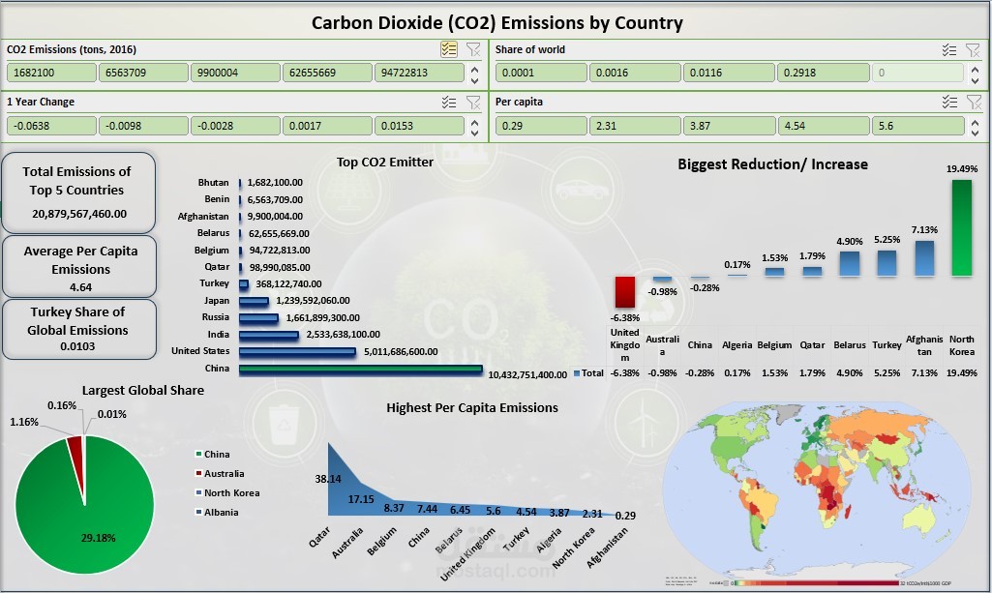The image size is (992, 593).
Task: Toggle multi-select on CO2 Emissions slicer
Action: click(448, 49)
